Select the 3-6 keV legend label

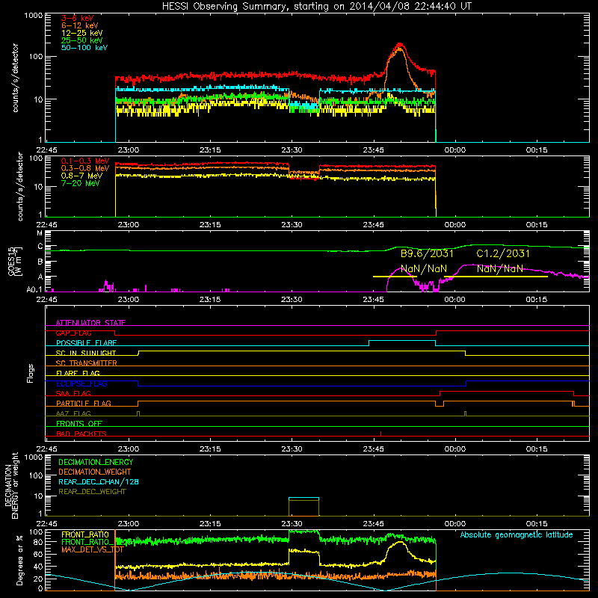[77, 18]
